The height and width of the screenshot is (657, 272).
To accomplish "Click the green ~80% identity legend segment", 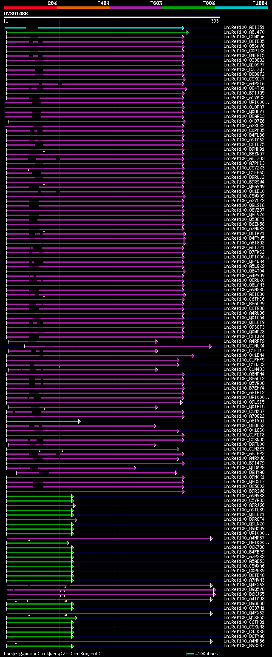I will [x=188, y=7].
